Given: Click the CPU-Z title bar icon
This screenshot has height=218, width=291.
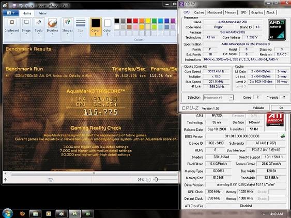Looking at the screenshot, I should click(181, 4).
